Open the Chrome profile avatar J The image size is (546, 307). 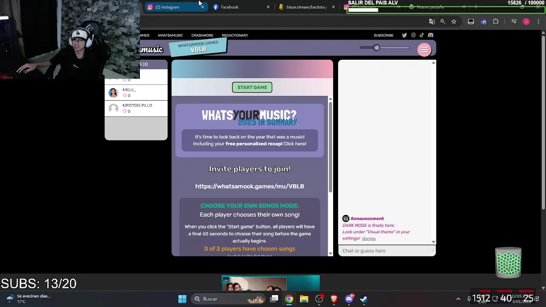526,21
